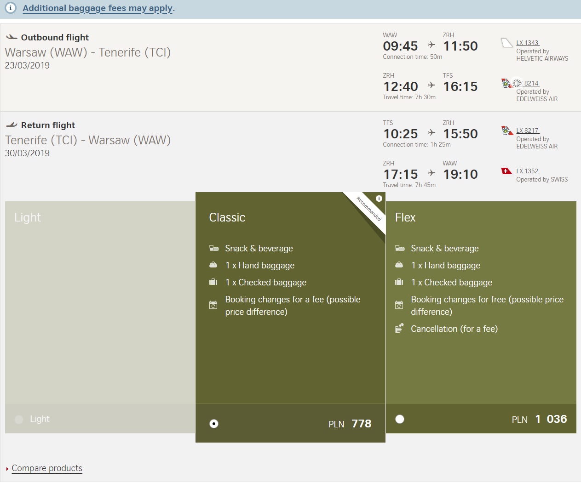Open flight LX 1343 details link

tap(528, 43)
